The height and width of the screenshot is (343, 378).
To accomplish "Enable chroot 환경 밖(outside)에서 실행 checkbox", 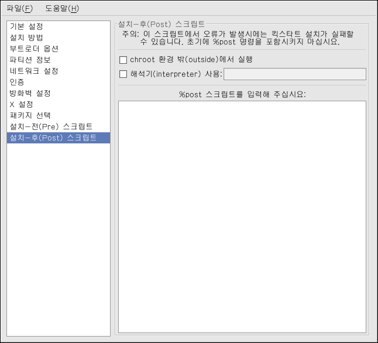I will pos(123,60).
